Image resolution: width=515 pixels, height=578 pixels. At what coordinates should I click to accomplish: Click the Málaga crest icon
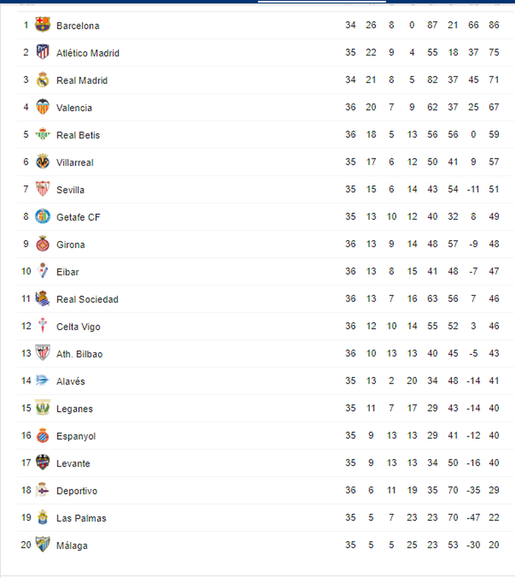point(43,544)
